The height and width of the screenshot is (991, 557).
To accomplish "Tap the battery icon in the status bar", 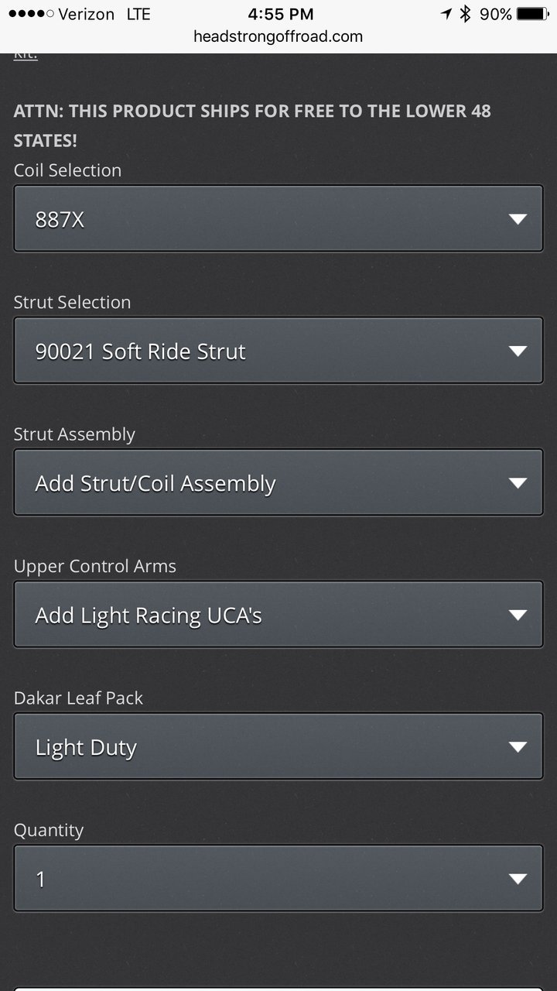I will (x=532, y=14).
